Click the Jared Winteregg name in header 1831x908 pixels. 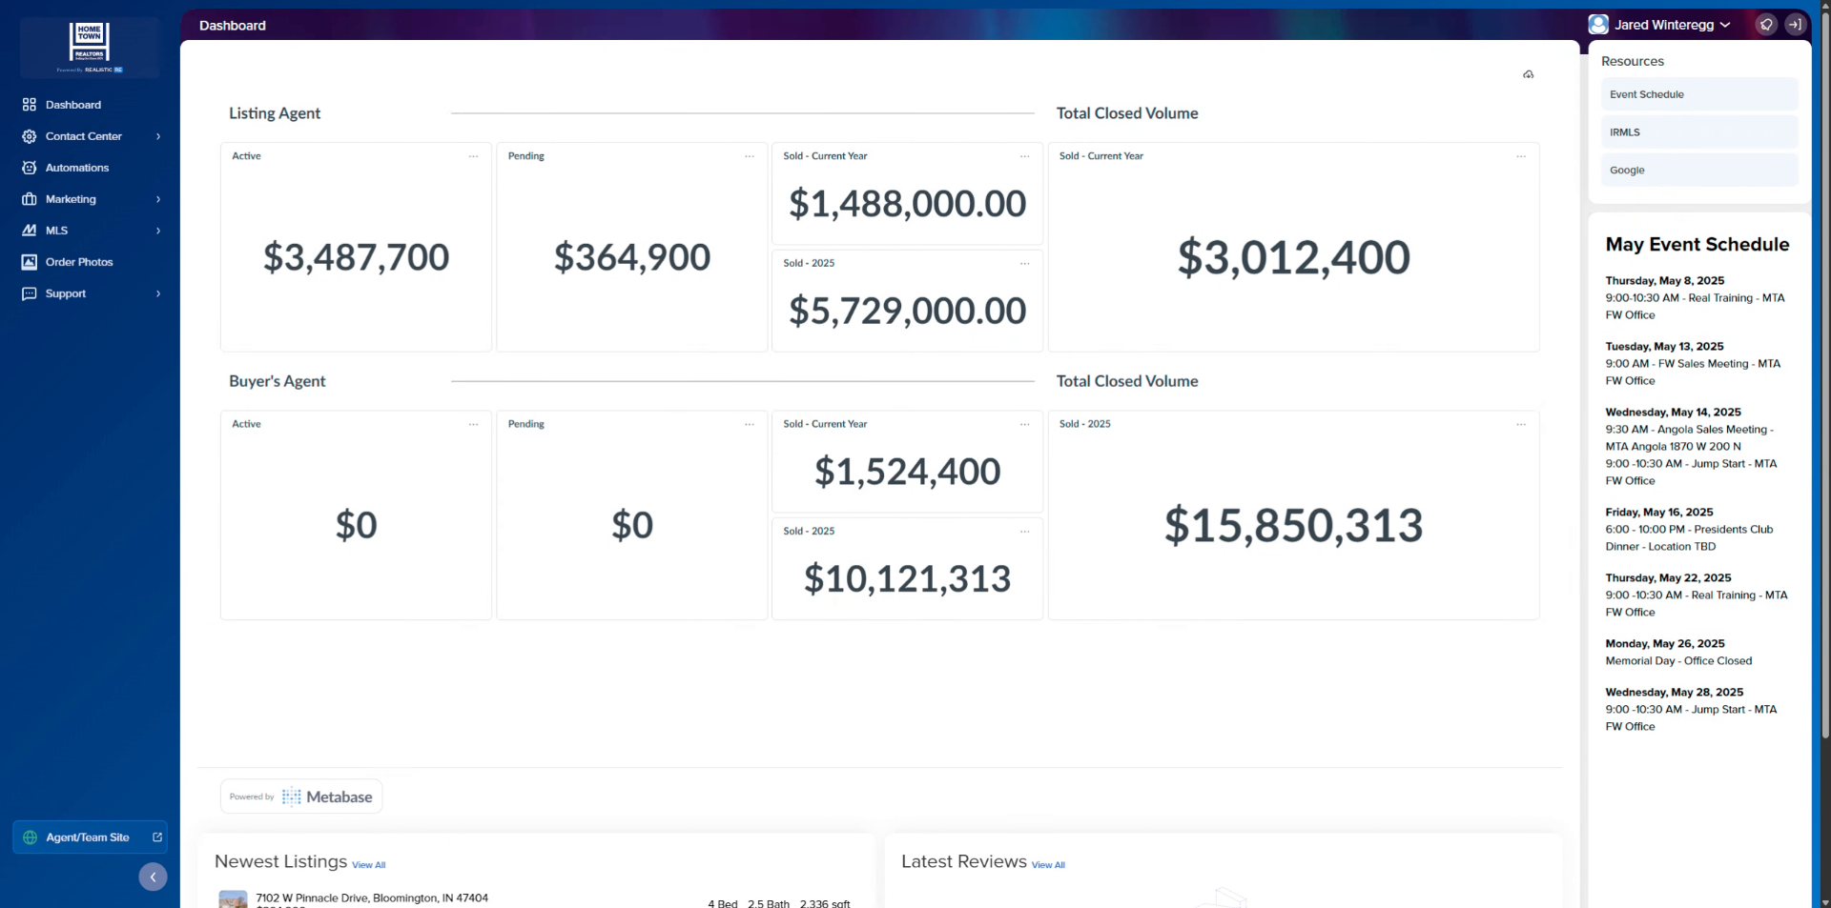pyautogui.click(x=1664, y=25)
